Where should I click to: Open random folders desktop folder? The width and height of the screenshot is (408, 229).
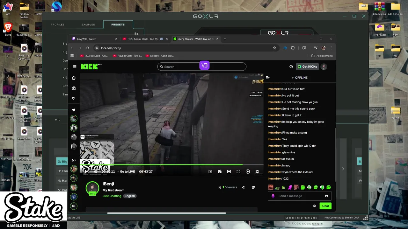coord(24,10)
